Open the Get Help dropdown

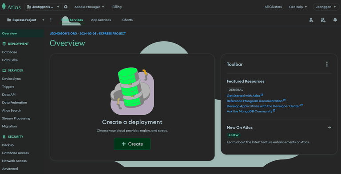click(x=298, y=7)
